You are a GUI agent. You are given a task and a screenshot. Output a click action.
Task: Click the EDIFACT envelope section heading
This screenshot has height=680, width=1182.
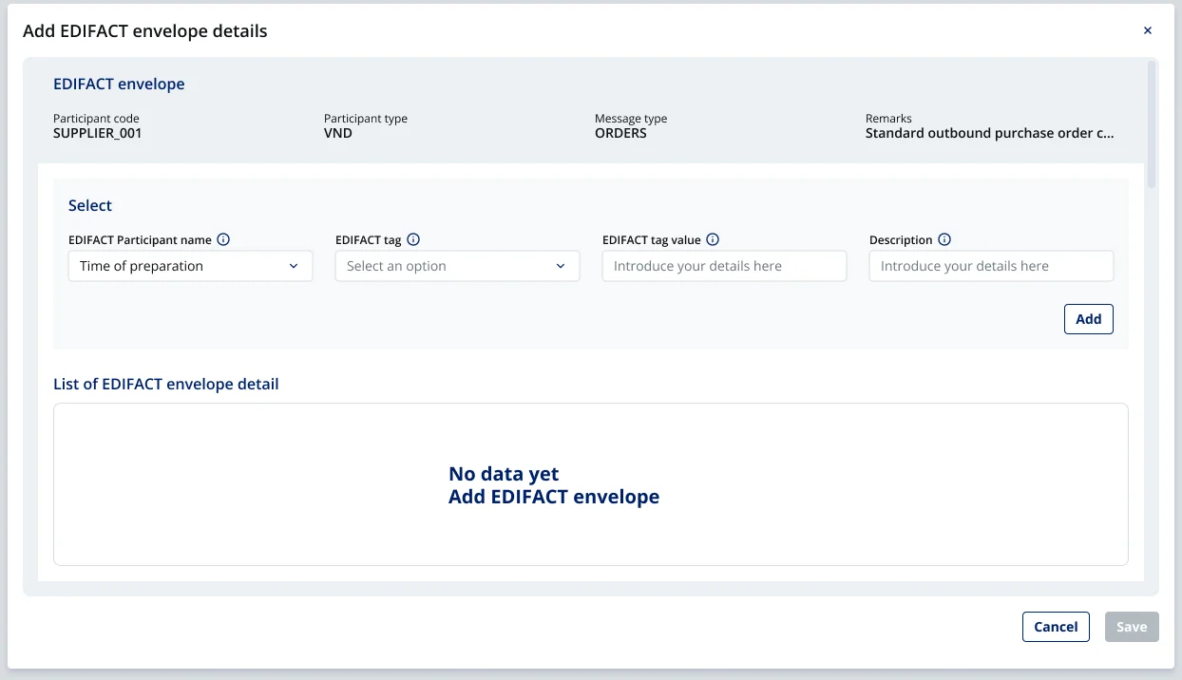(x=119, y=84)
